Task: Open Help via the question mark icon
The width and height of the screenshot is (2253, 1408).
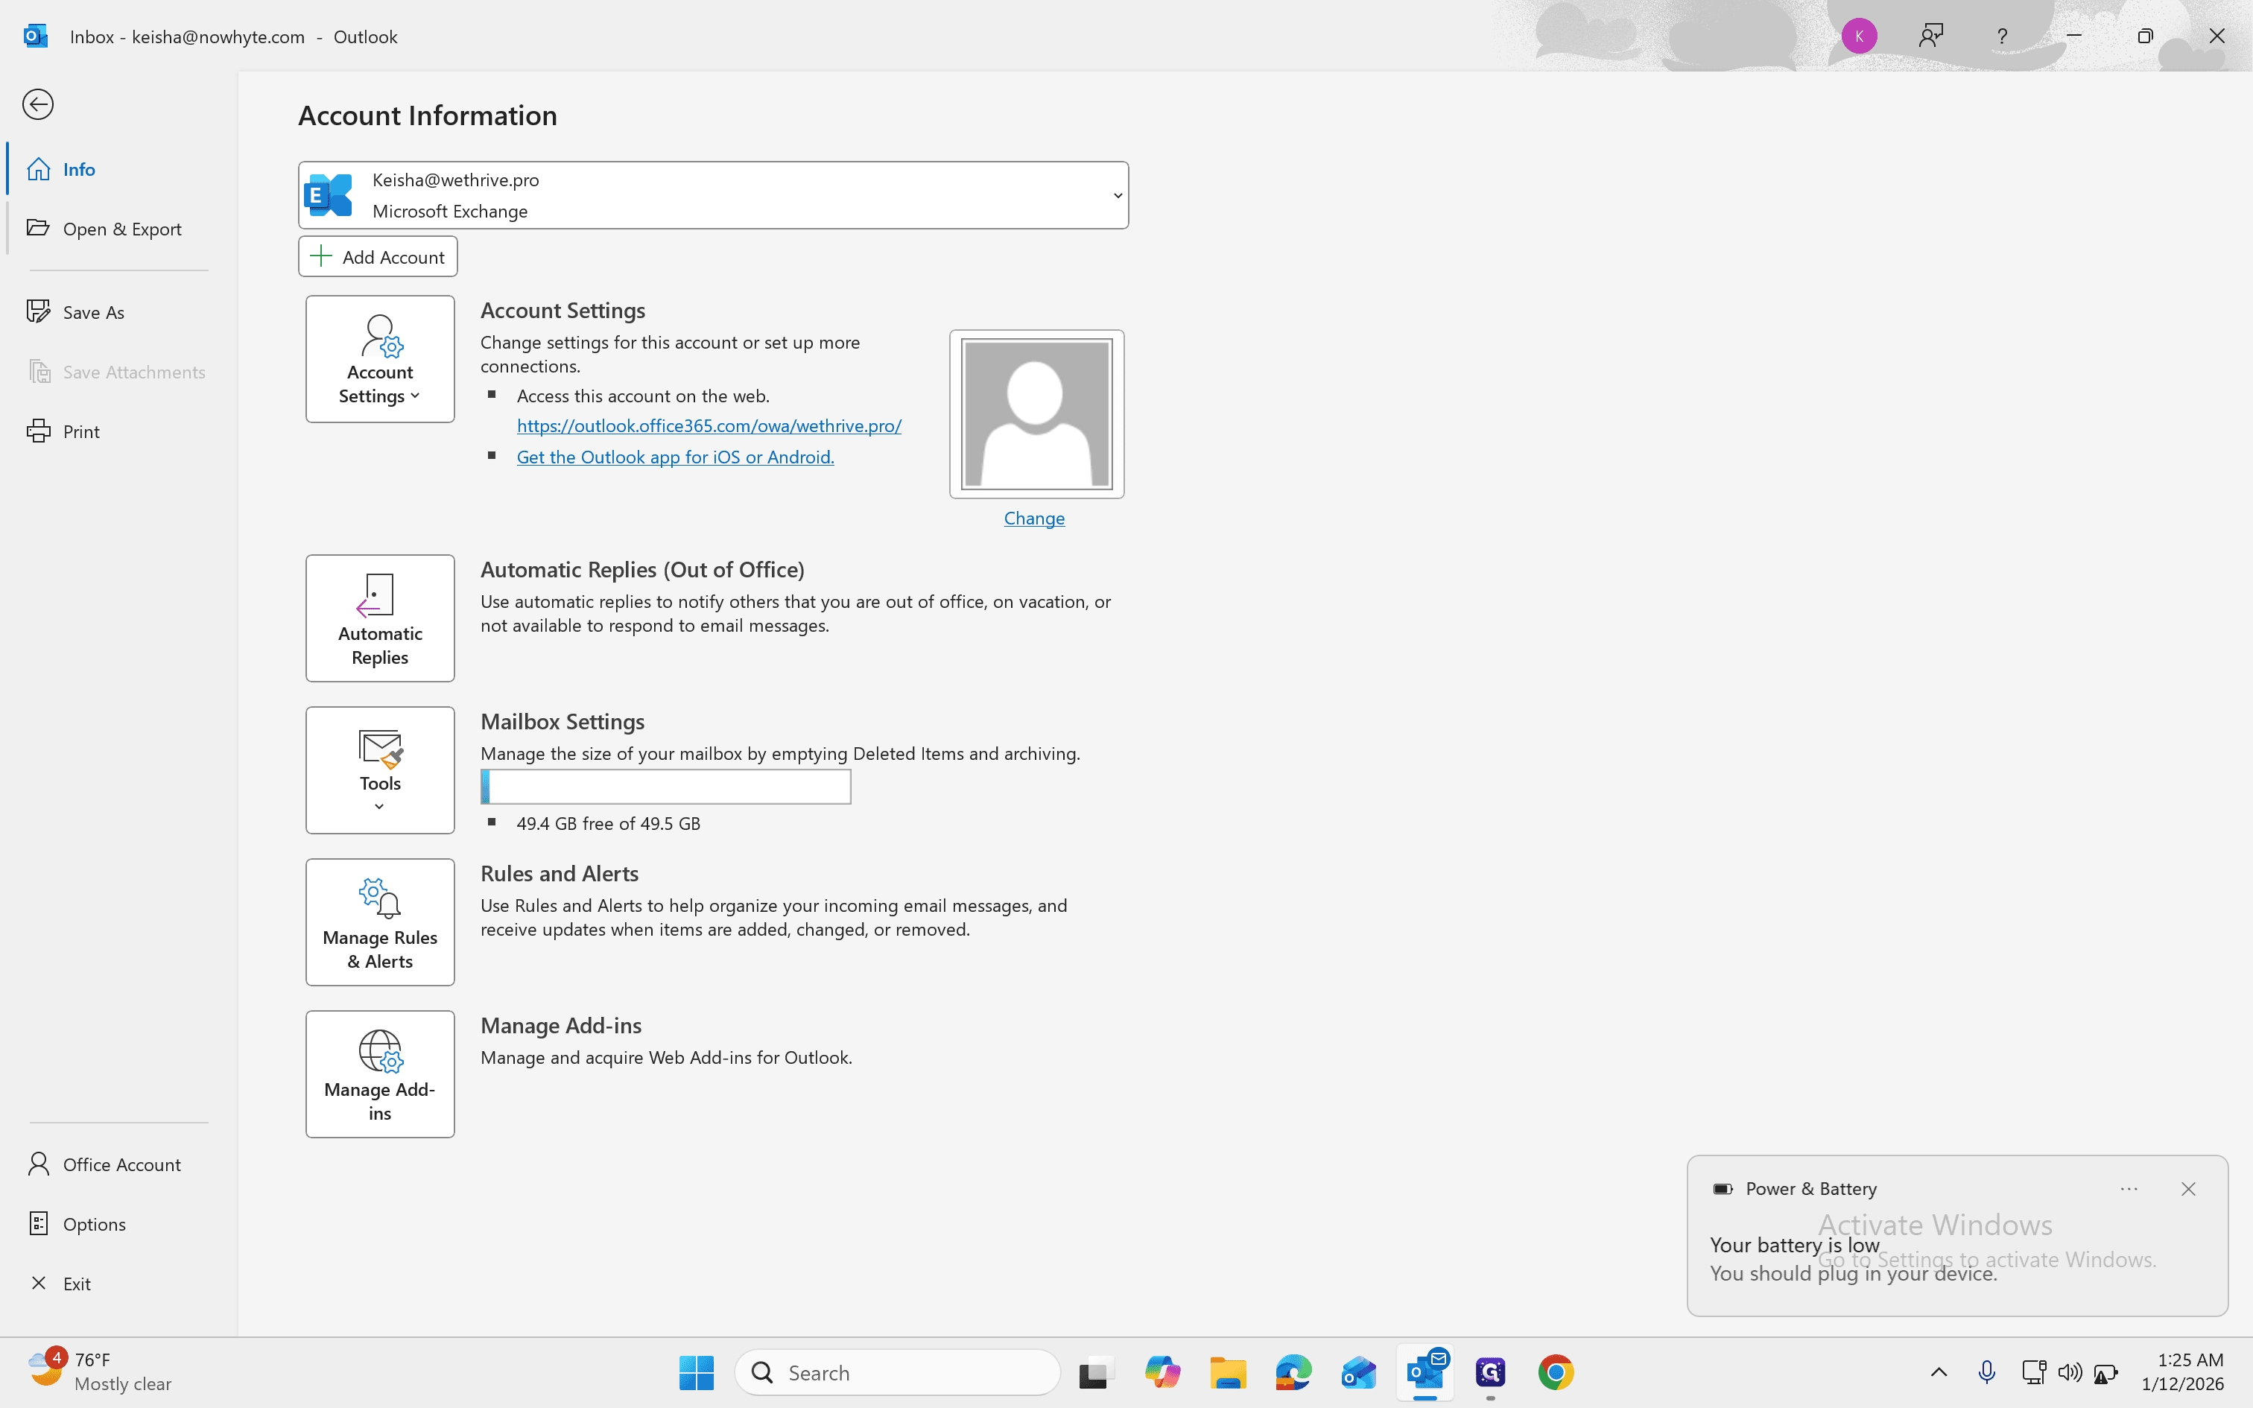Action: click(x=2002, y=37)
